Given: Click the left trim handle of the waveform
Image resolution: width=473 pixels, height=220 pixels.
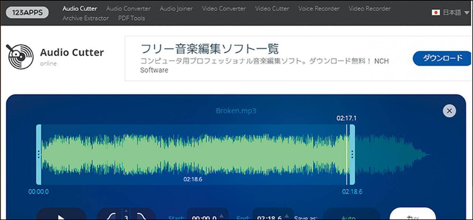Looking at the screenshot, I should pos(38,155).
